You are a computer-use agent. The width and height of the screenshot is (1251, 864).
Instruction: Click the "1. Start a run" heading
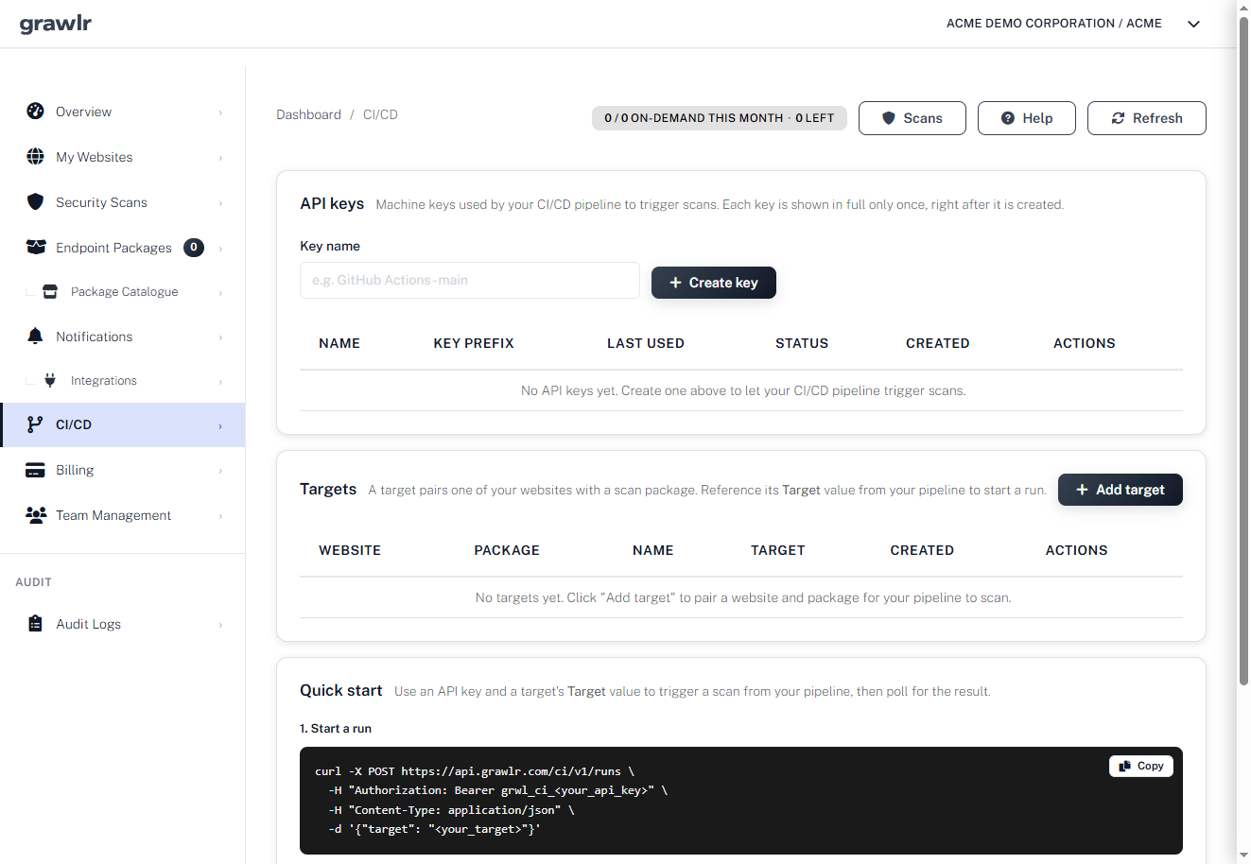coord(336,729)
